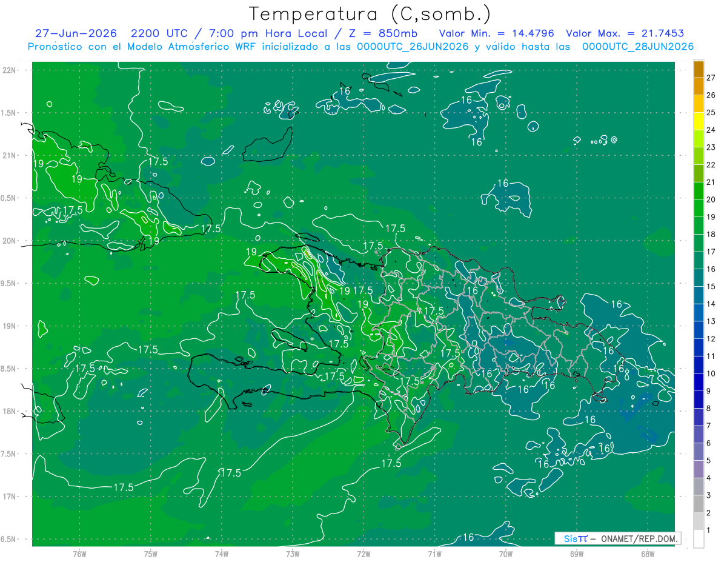Click the number 10 on the color scale
The height and width of the screenshot is (562, 727).
pyautogui.click(x=711, y=373)
